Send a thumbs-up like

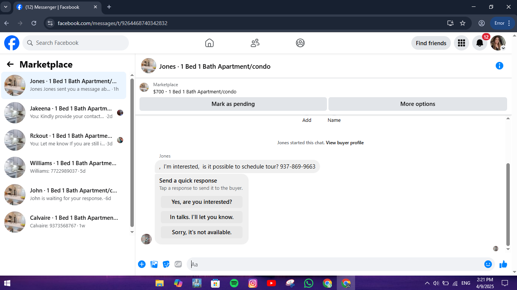pyautogui.click(x=503, y=264)
